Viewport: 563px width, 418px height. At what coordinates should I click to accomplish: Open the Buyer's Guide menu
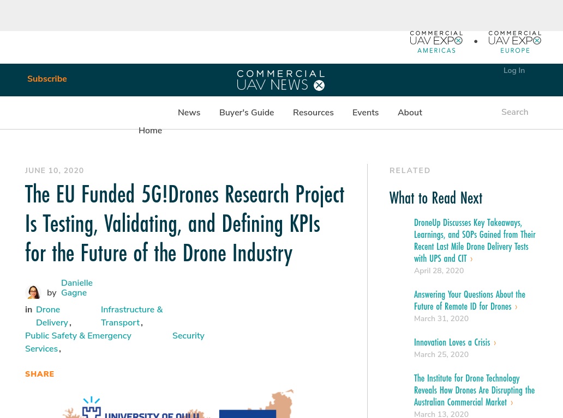(247, 113)
